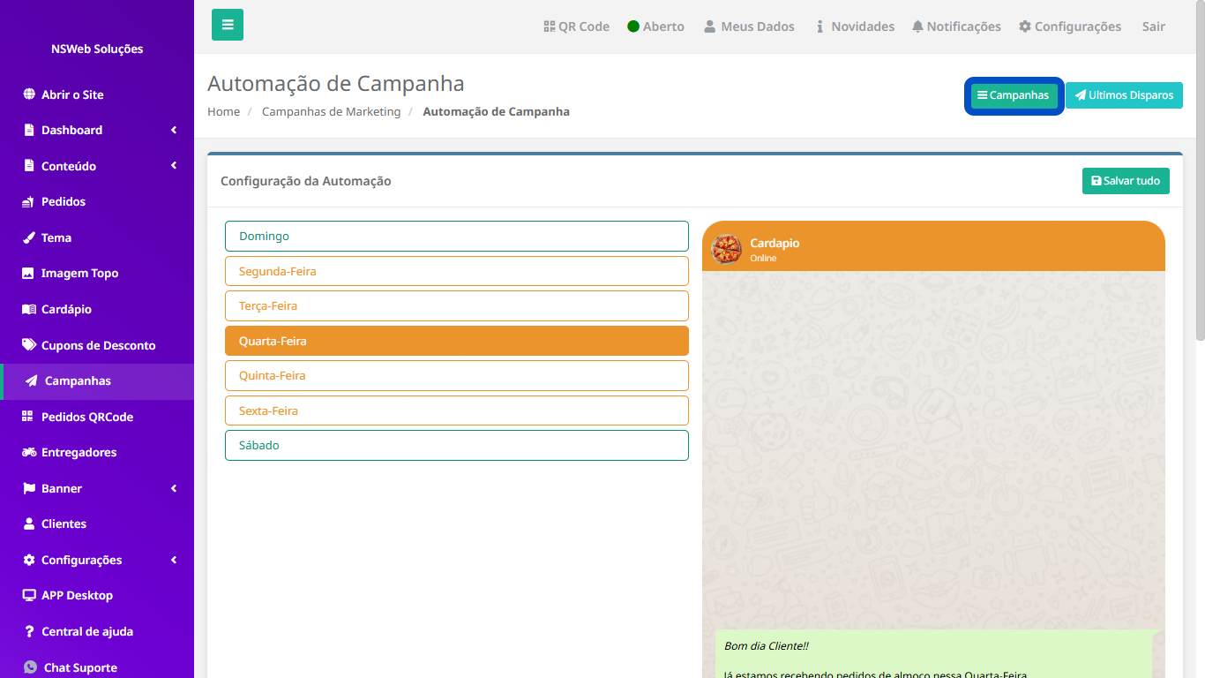
Task: Expand the Banner submenu arrow
Action: coord(174,488)
